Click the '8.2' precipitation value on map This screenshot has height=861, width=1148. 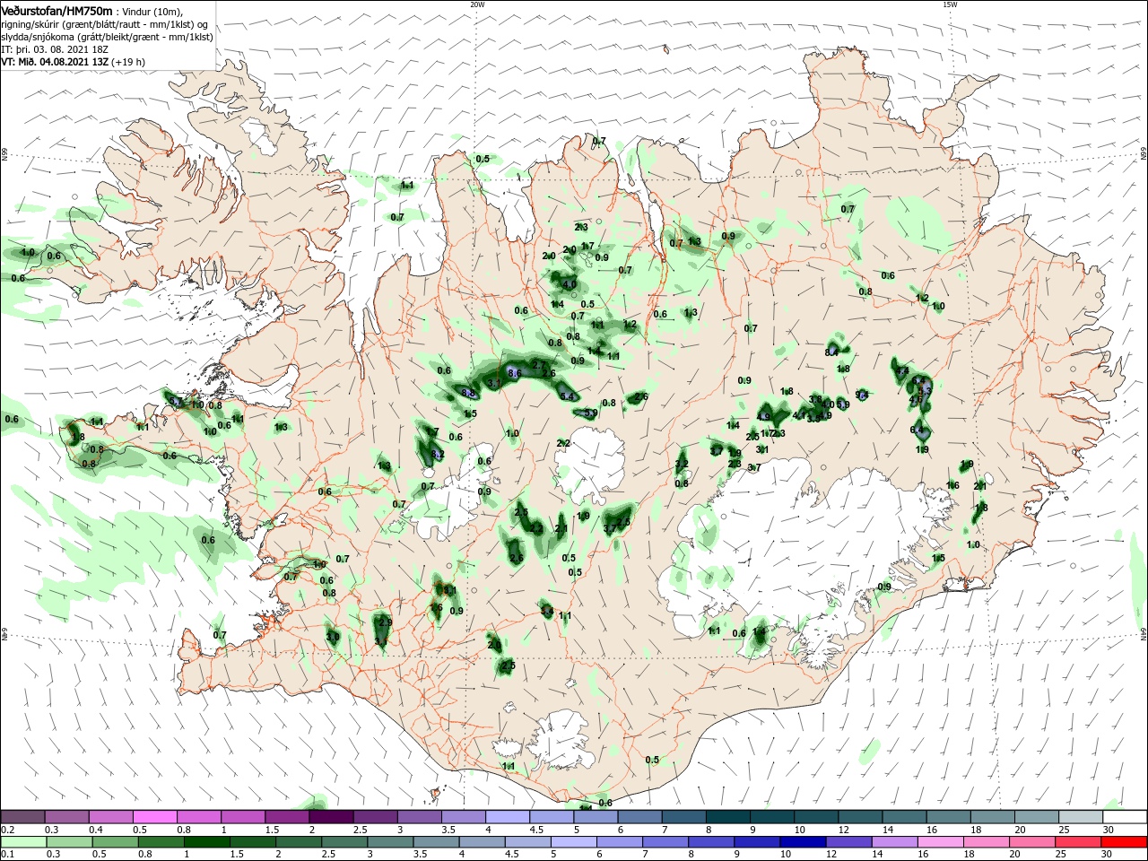point(438,456)
